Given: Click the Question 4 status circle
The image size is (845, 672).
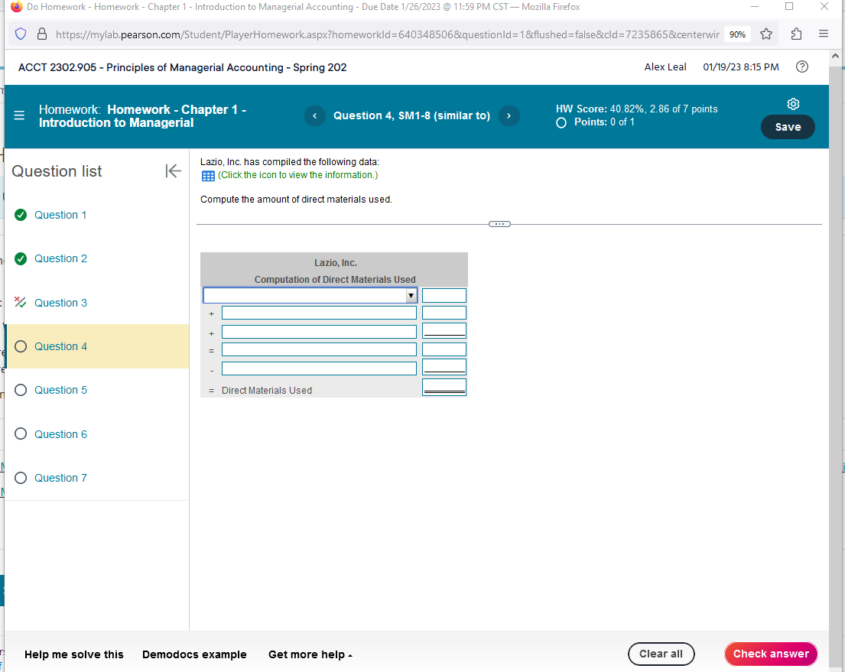Looking at the screenshot, I should point(21,346).
